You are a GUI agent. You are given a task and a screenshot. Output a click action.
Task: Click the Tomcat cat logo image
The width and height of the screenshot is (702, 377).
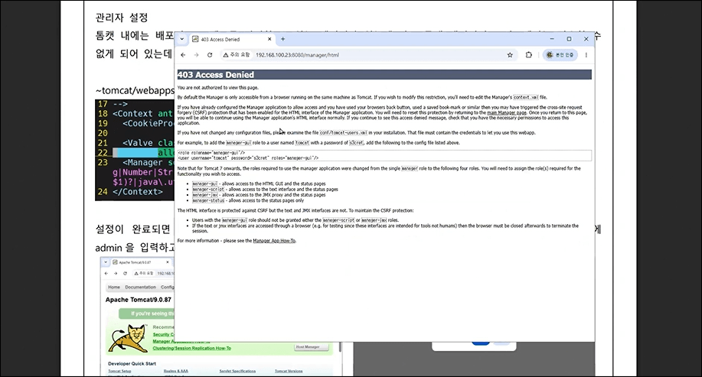click(128, 339)
